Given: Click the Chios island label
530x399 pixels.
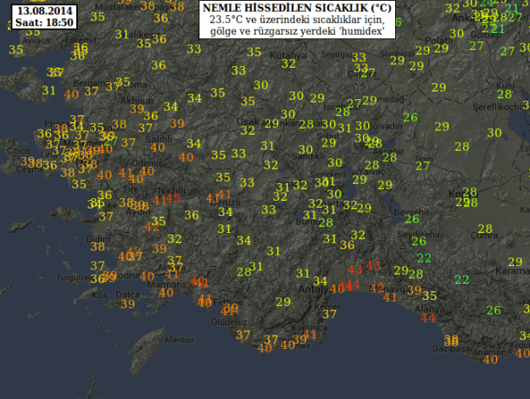Looking at the screenshot, I should (x=17, y=151).
